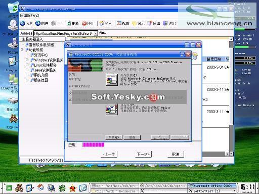This screenshot has width=259, height=194.
Task: Click the 后退 back arrow icon
Action: point(22,23)
